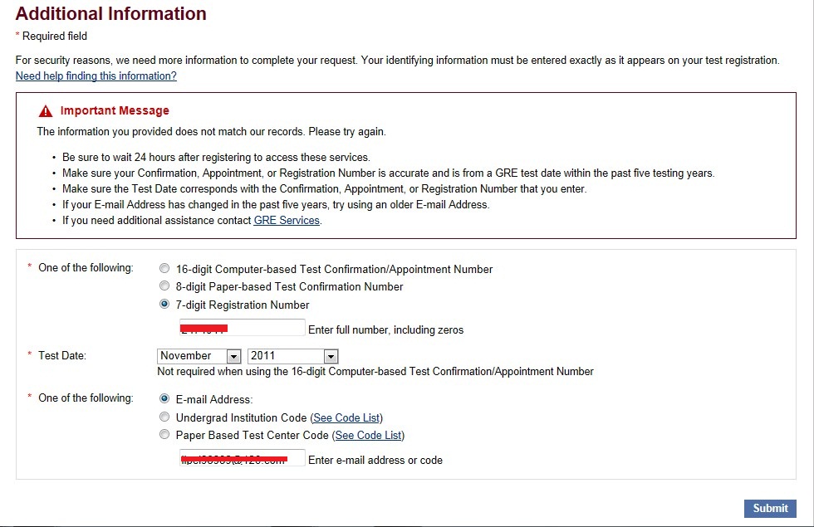Open 'Need help finding this information?' link
This screenshot has height=527, width=814.
pyautogui.click(x=96, y=76)
